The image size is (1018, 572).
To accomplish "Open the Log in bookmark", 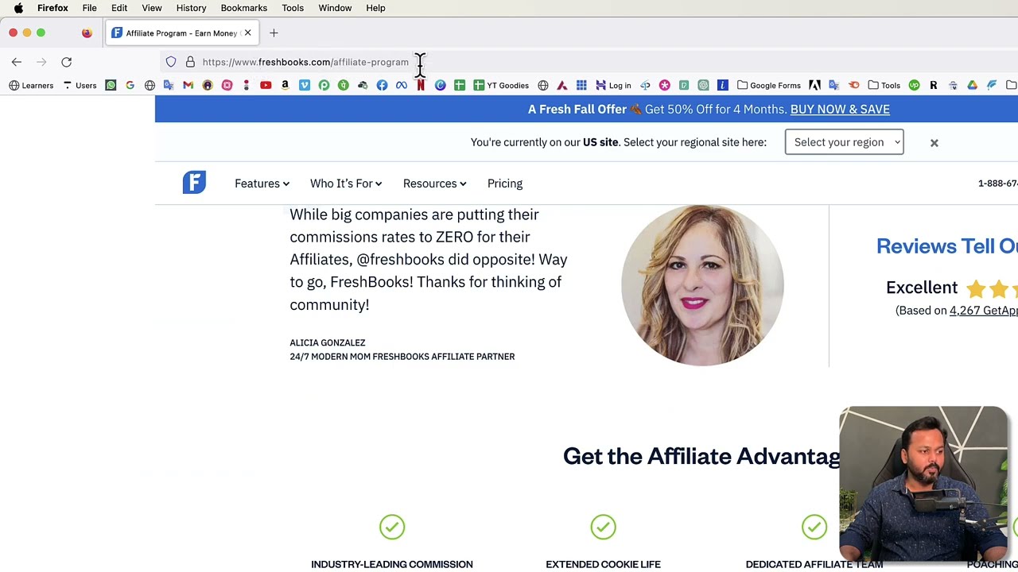I will [x=613, y=85].
